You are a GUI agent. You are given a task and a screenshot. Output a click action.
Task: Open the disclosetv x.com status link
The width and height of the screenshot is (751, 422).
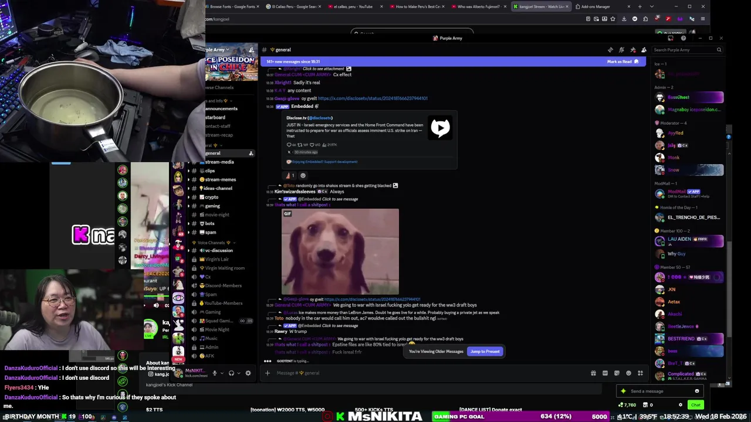tap(373, 98)
